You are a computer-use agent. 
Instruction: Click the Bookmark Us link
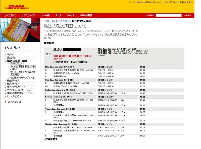[x=14, y=102]
